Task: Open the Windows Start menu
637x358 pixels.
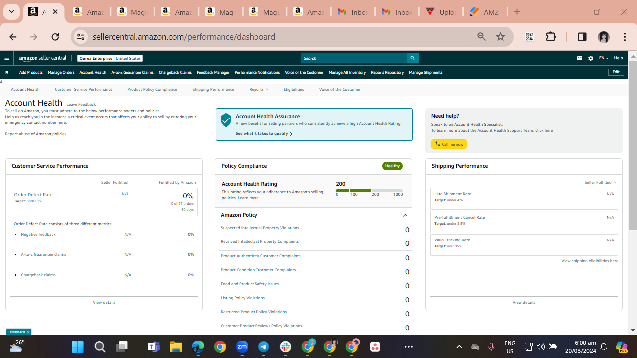Action: (x=78, y=347)
